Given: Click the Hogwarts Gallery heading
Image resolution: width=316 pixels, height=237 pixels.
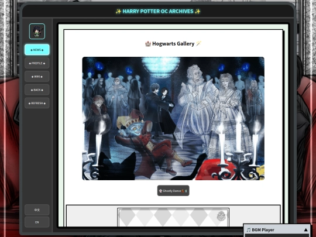Looking at the screenshot, I should (x=173, y=44).
